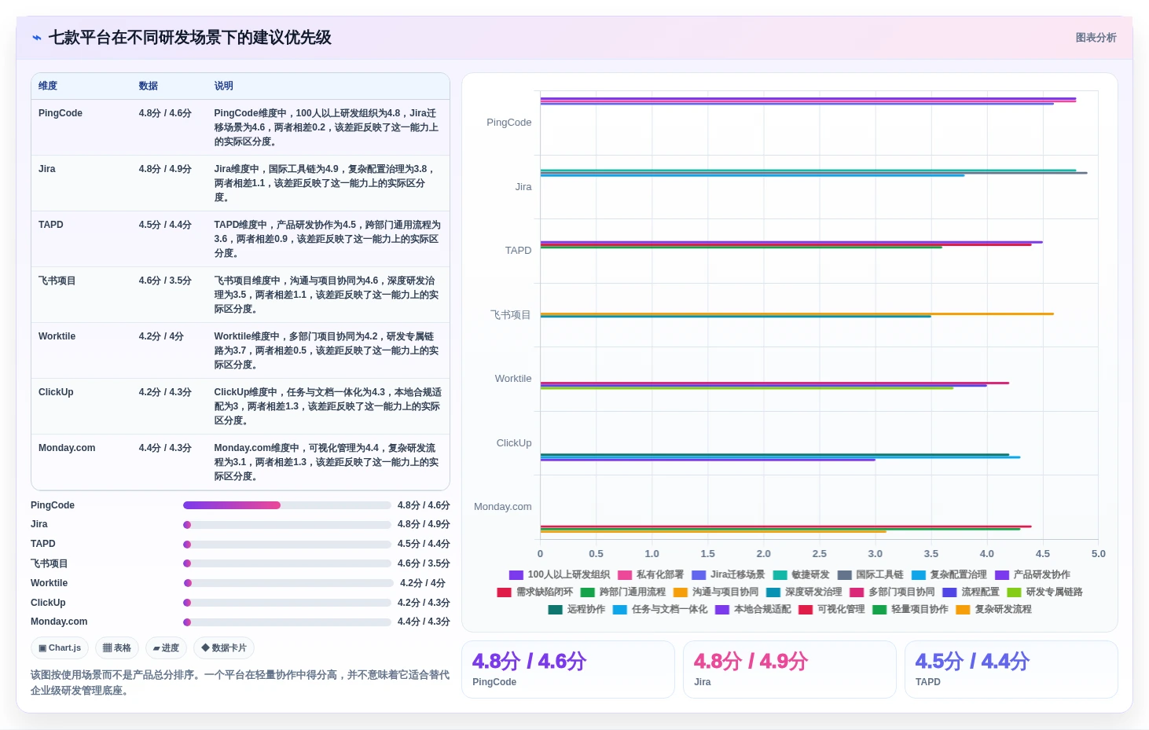Click the 图表分析 label in the header
The width and height of the screenshot is (1149, 730).
coord(1096,38)
